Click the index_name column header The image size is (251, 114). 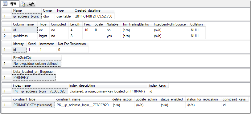[40, 86]
